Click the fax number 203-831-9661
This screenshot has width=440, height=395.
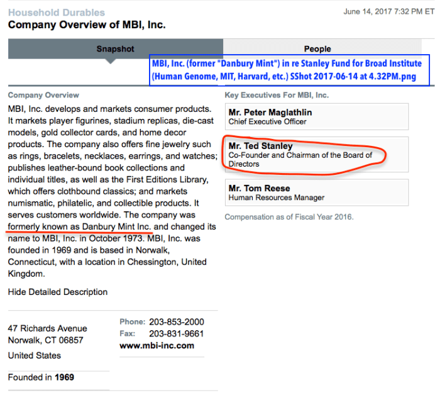pyautogui.click(x=176, y=333)
